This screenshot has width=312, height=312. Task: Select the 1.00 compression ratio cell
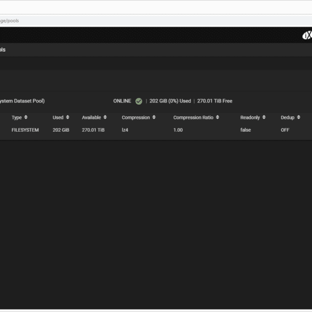coord(178,130)
